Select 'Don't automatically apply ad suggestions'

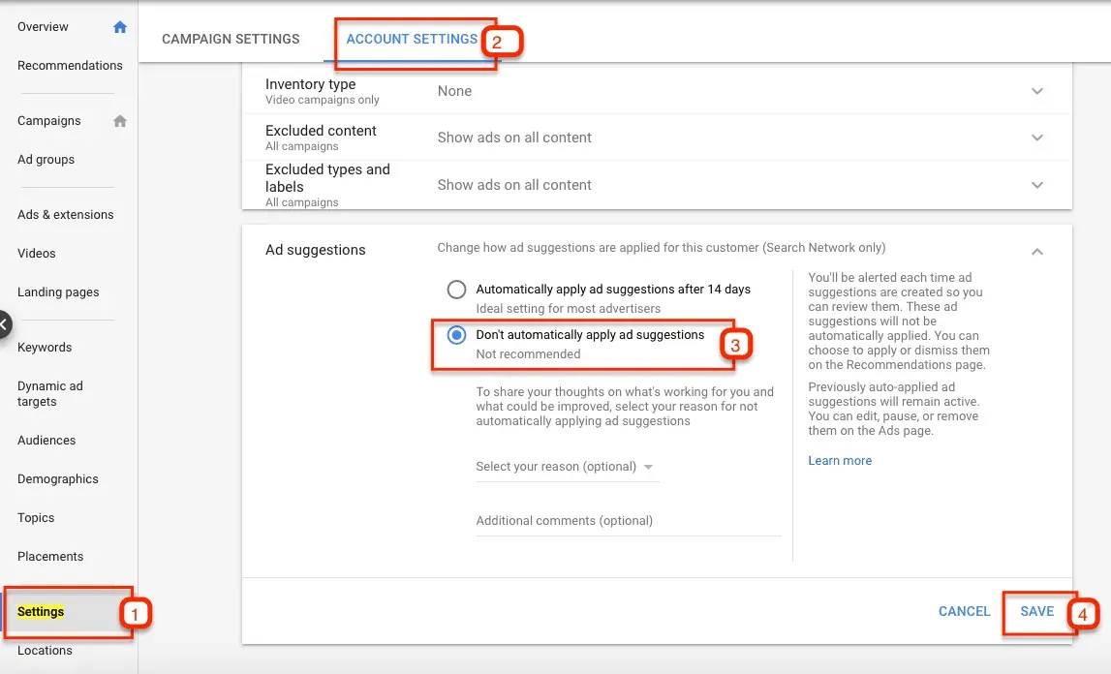click(x=455, y=335)
